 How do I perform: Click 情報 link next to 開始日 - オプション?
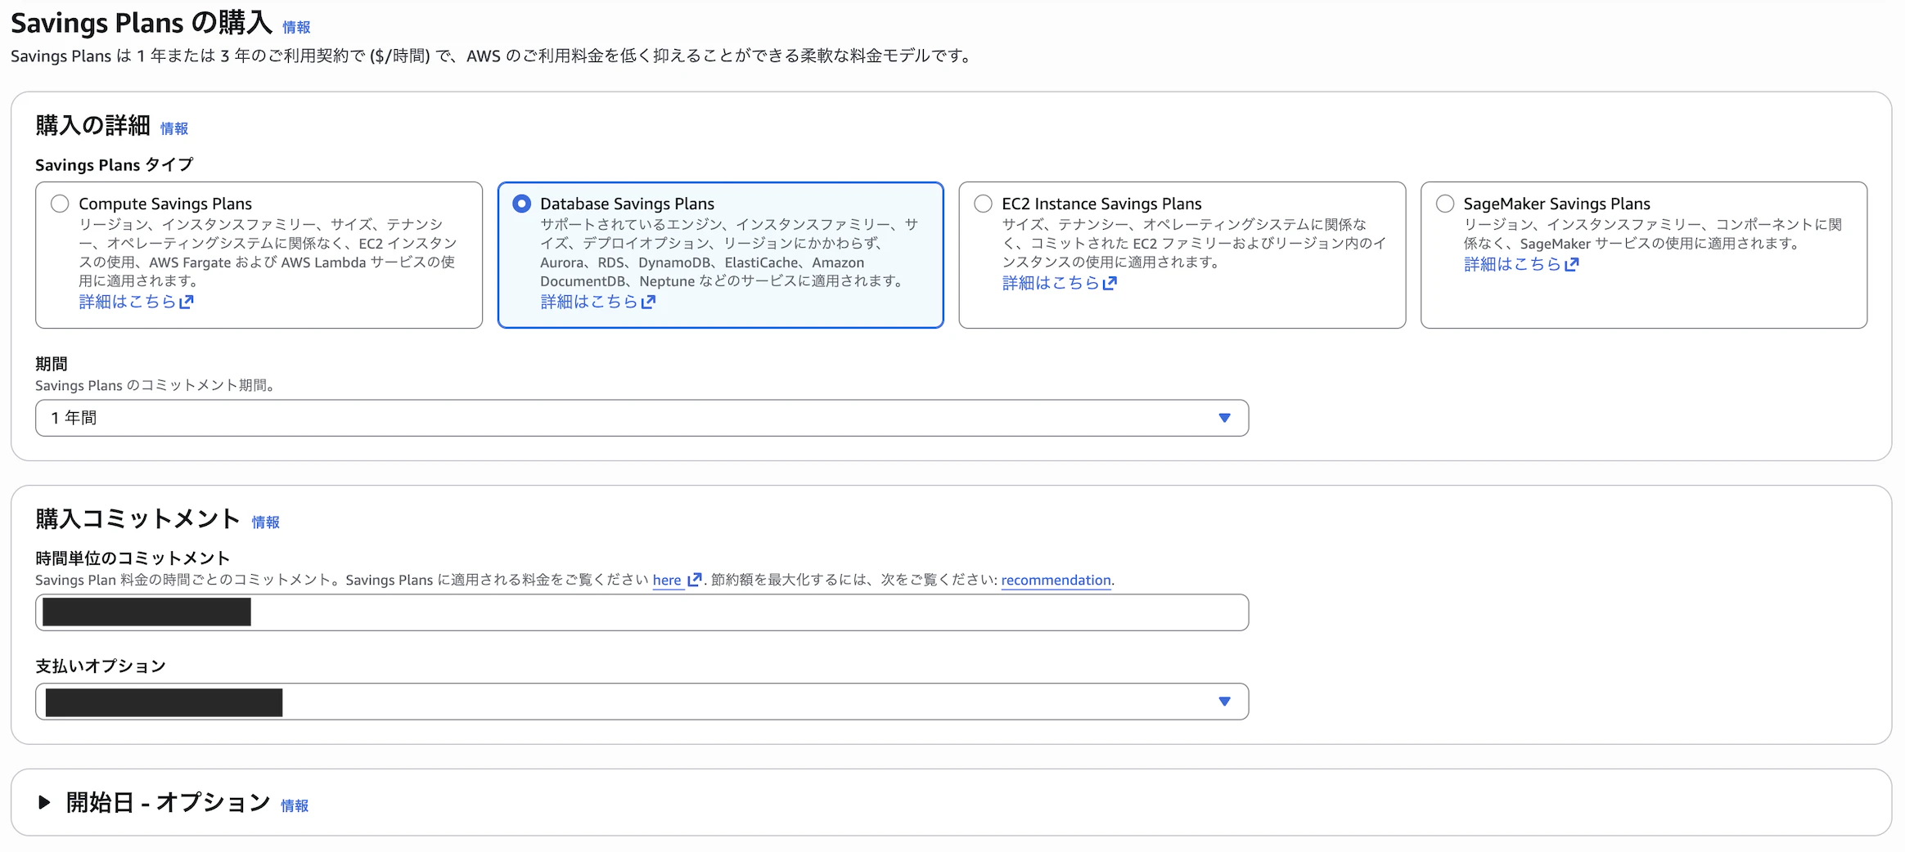pos(295,806)
